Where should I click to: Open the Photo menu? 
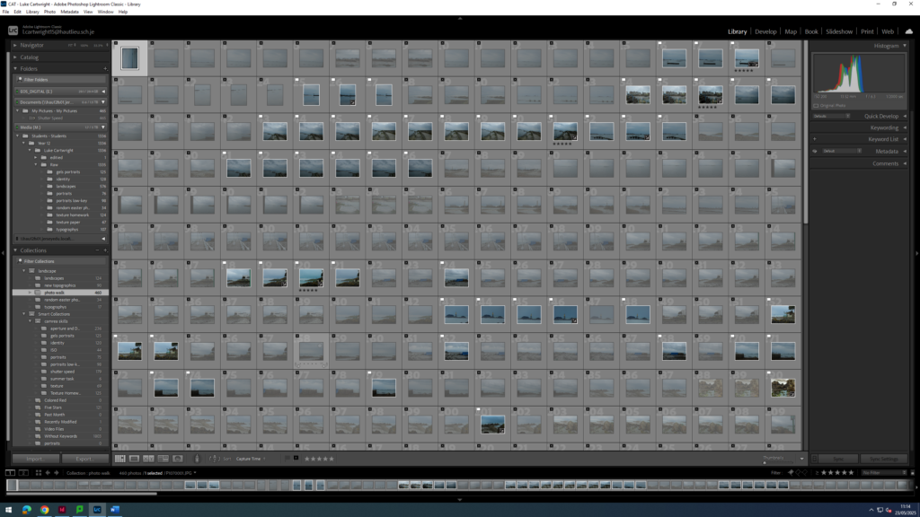point(50,12)
